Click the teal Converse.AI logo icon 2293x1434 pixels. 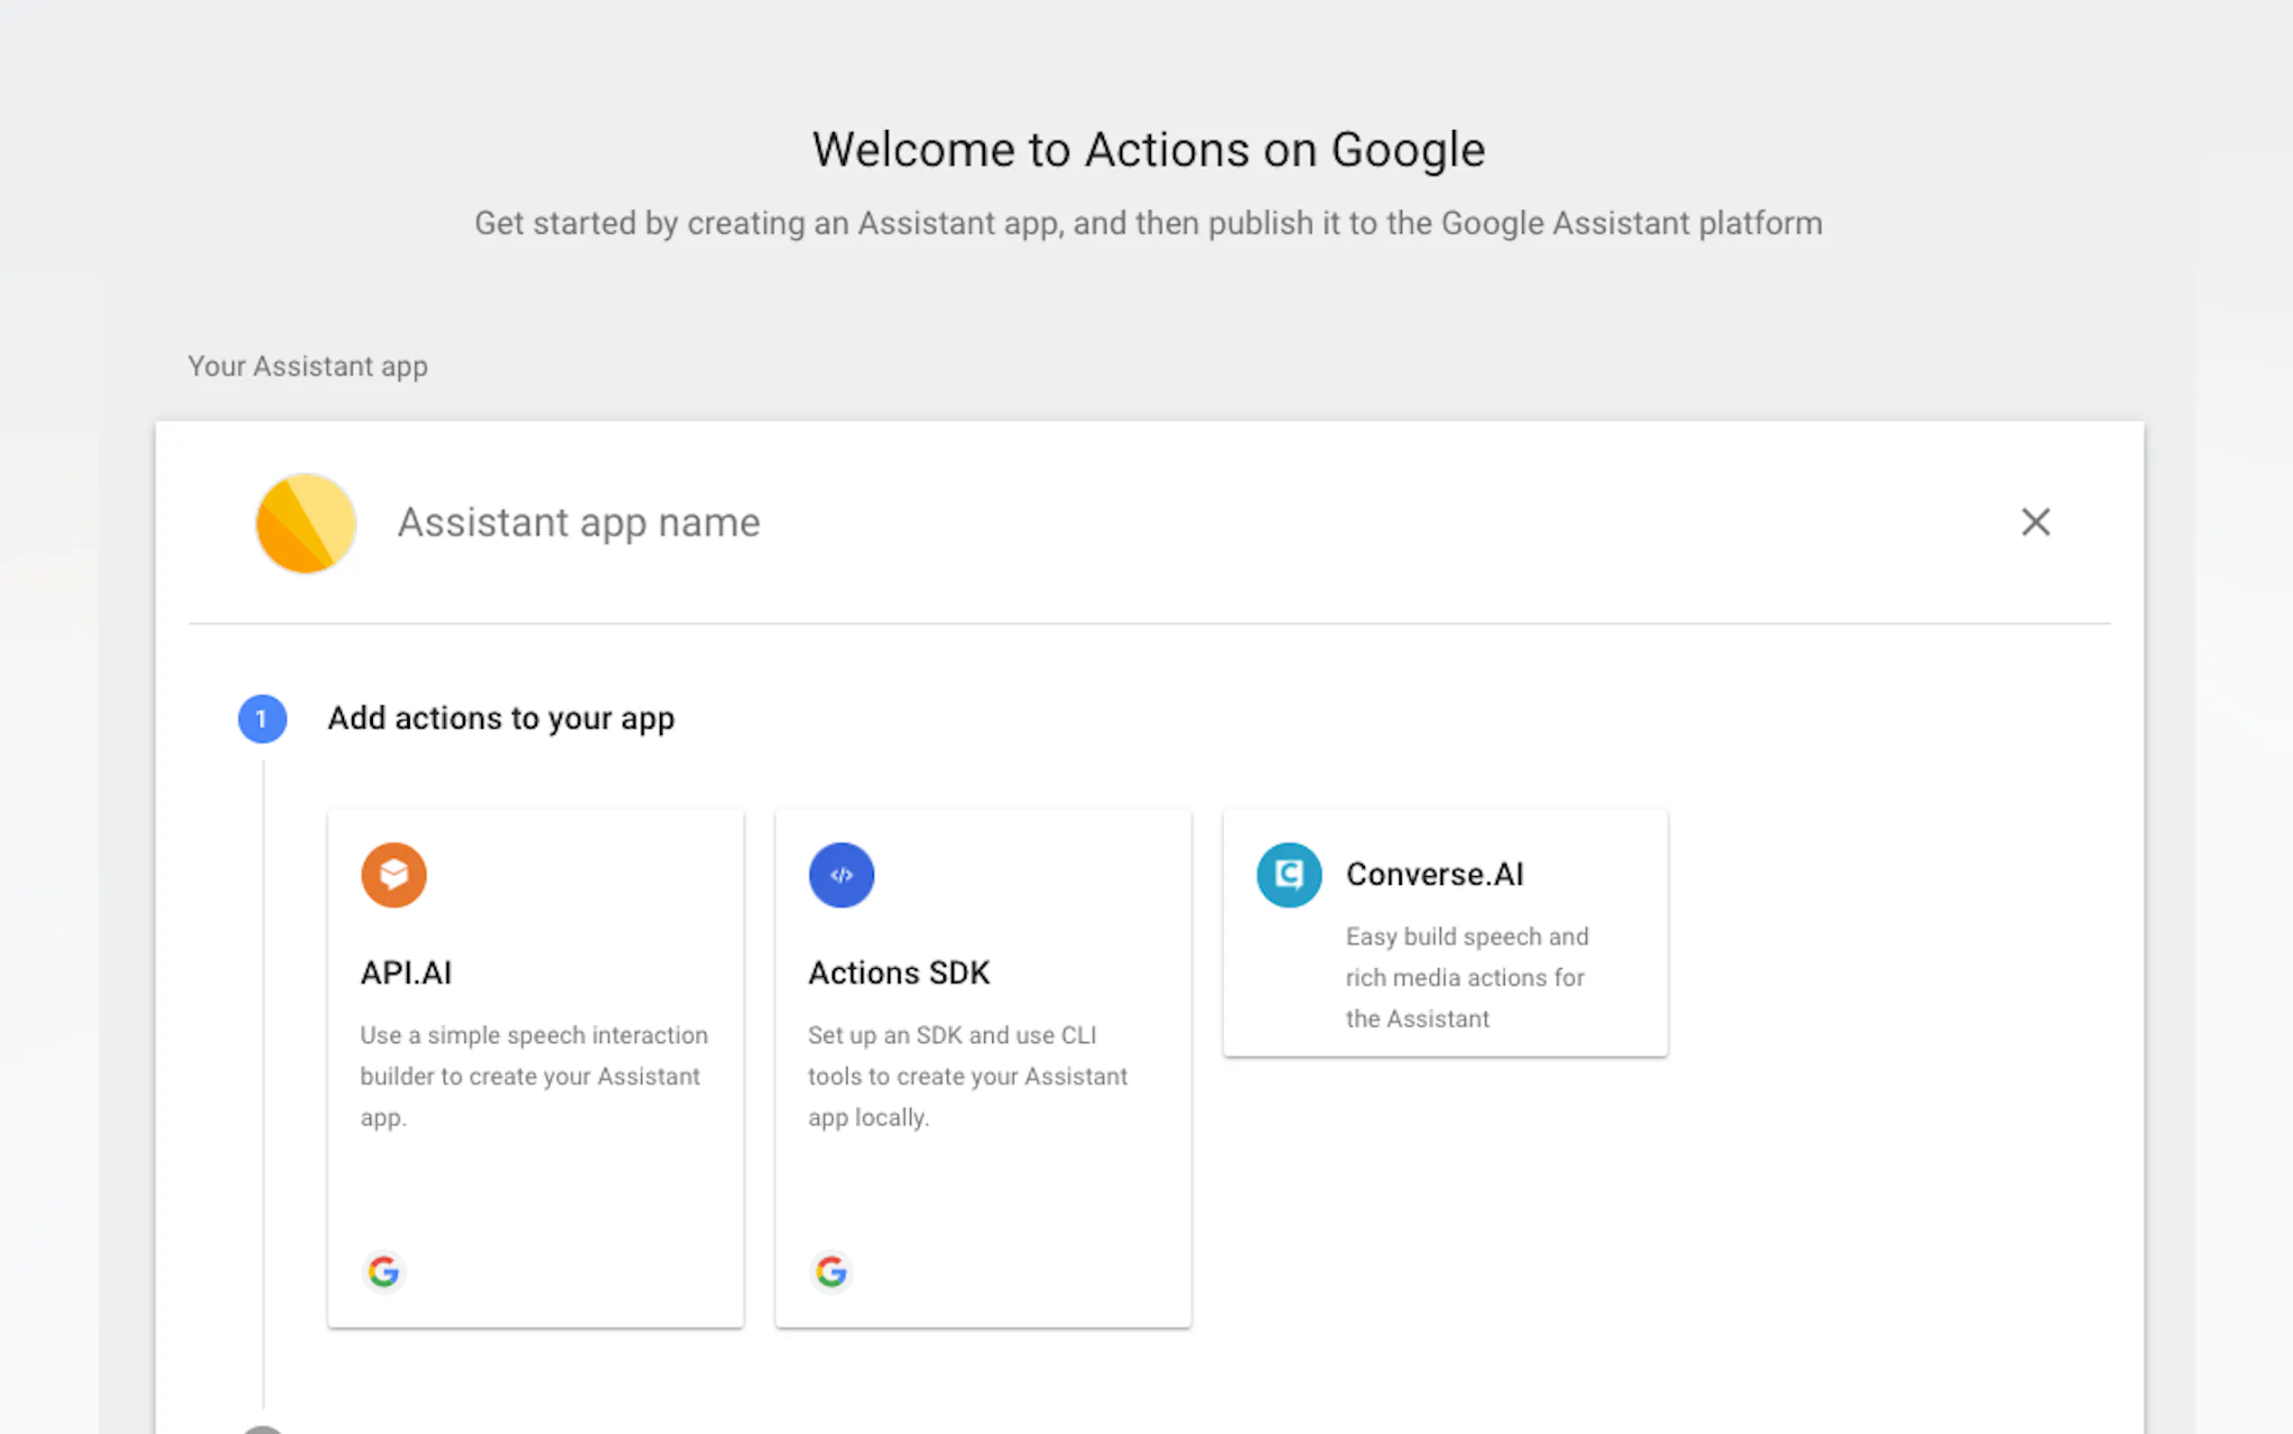[x=1288, y=874]
